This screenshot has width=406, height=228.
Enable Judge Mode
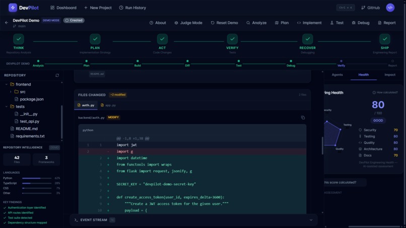(x=188, y=23)
